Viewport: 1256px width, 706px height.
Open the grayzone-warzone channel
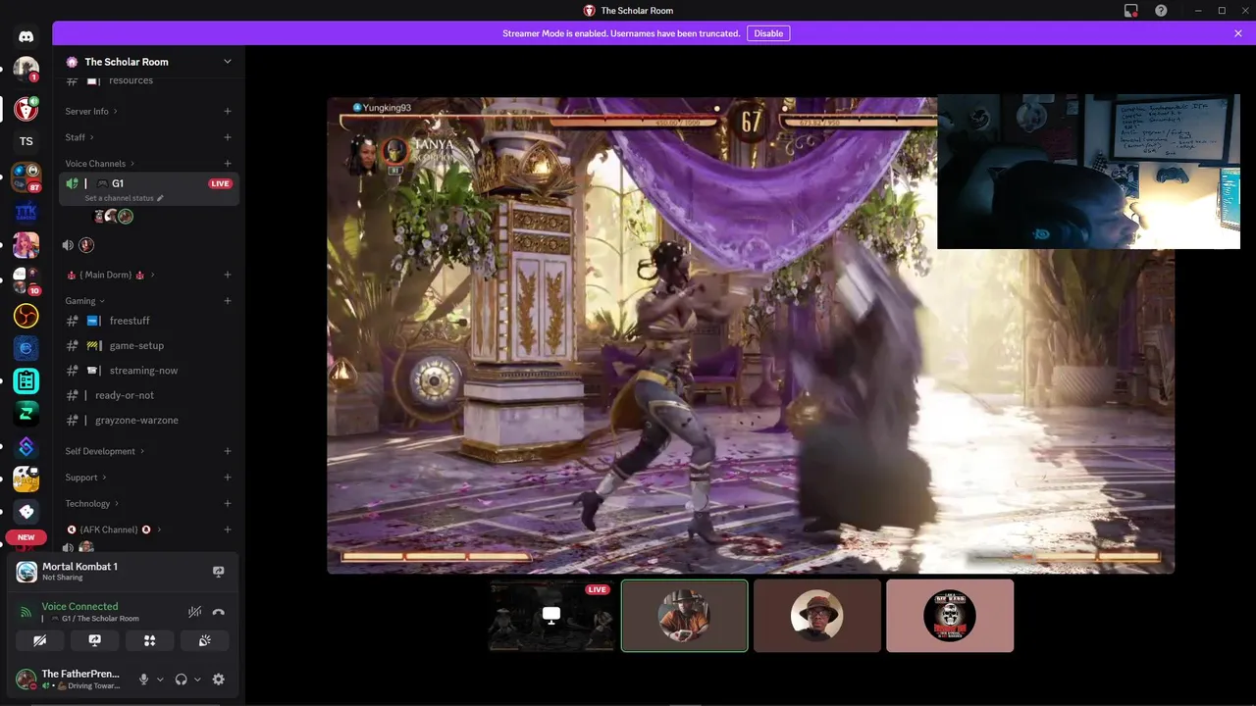(148, 420)
